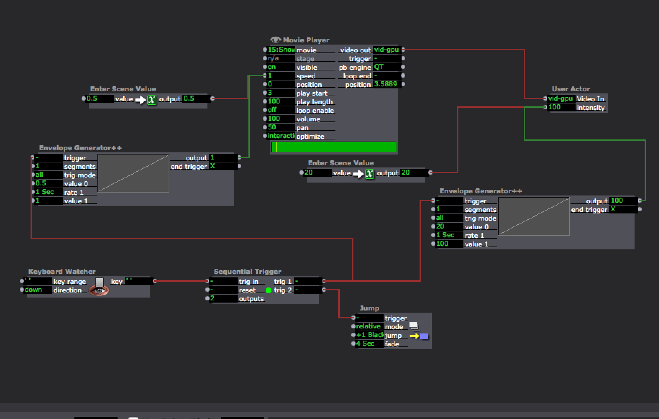This screenshot has height=419, width=659.
Task: Click the Movie Player position output 3.5889
Action: pyautogui.click(x=387, y=84)
